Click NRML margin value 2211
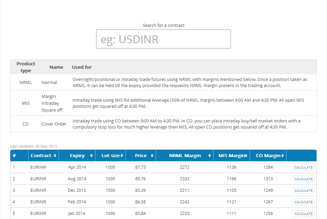The height and width of the screenshot is (219, 327). coord(185,190)
